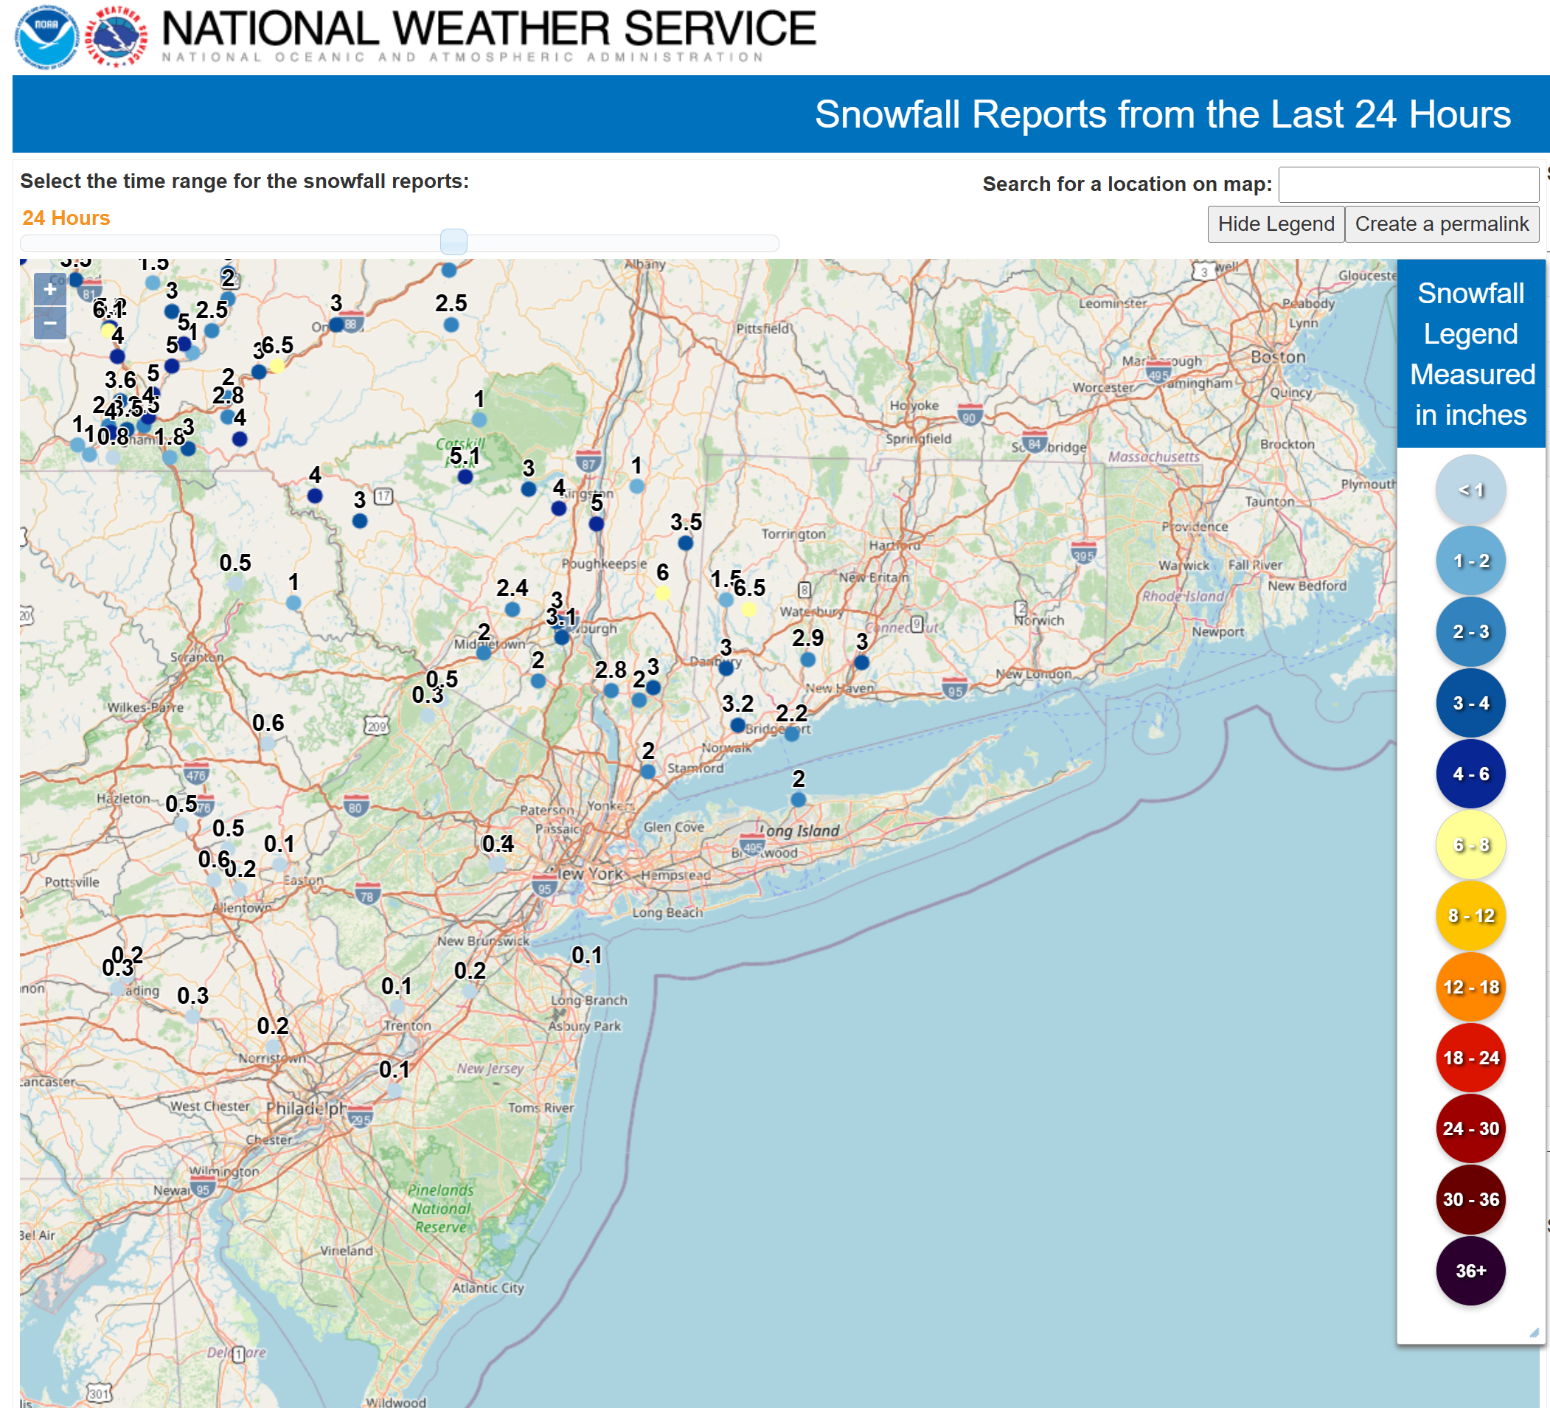
Task: Click the < 1 legend circle
Action: coord(1470,490)
